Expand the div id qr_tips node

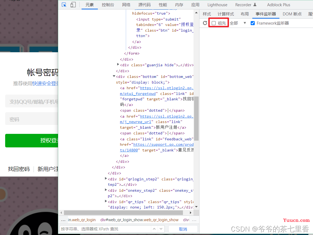[106, 201]
